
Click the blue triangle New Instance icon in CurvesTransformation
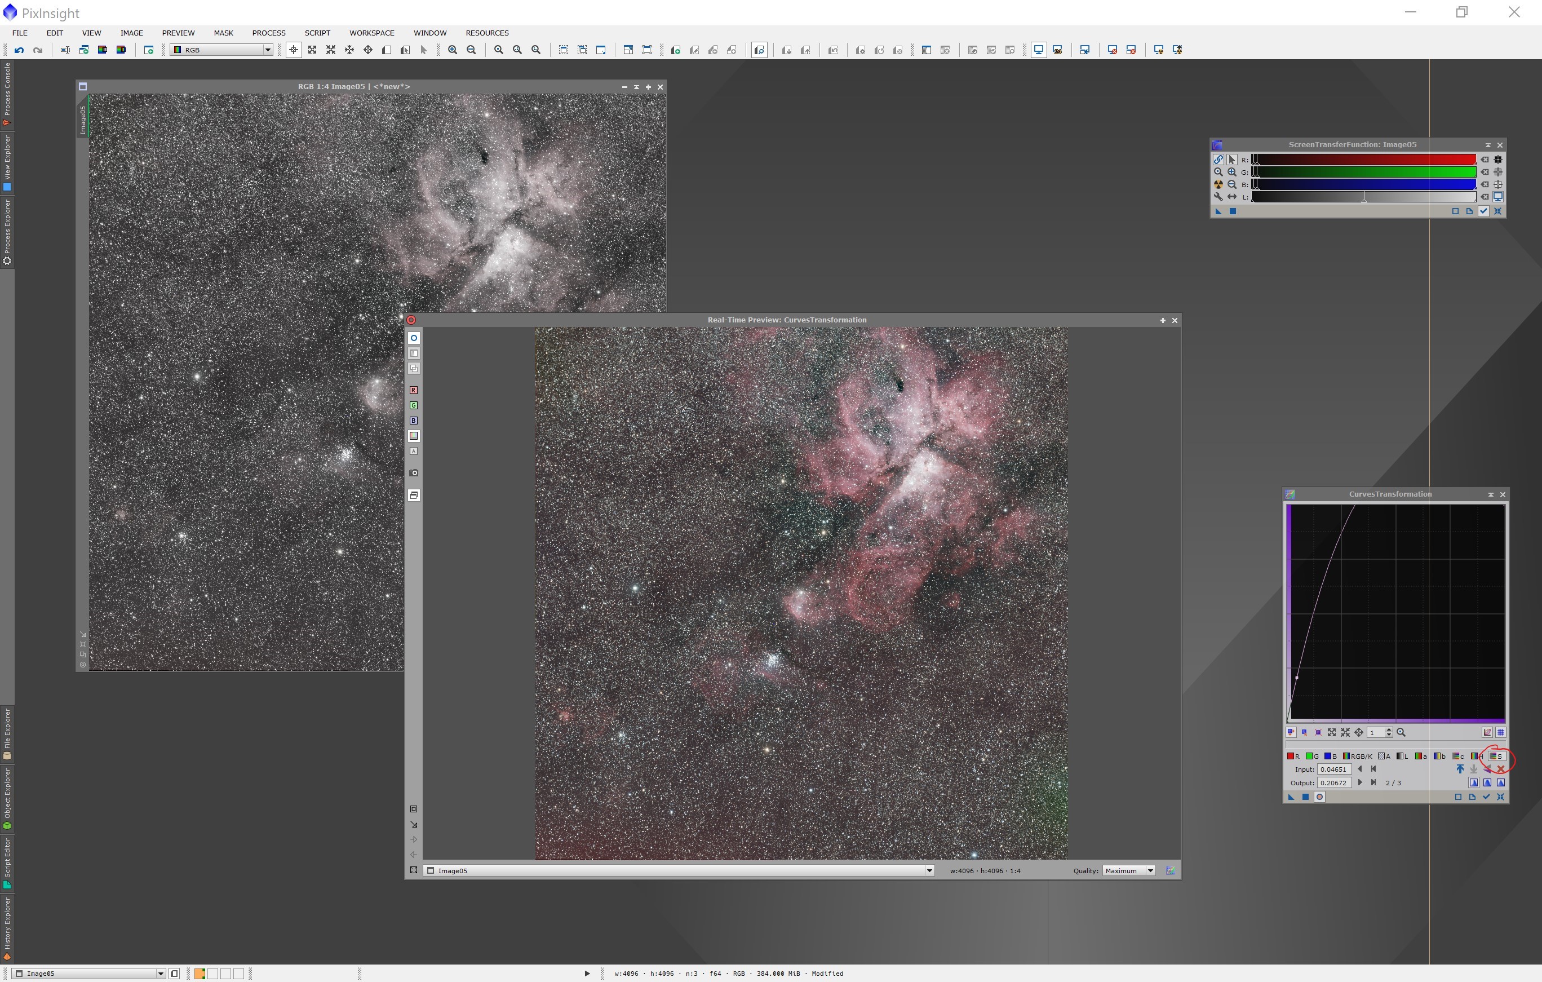[x=1291, y=798]
